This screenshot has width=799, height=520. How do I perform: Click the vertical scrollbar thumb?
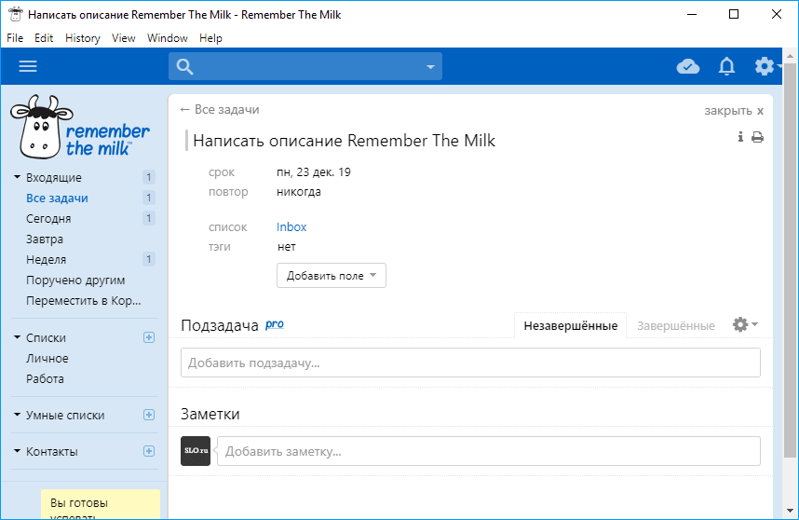point(791,260)
